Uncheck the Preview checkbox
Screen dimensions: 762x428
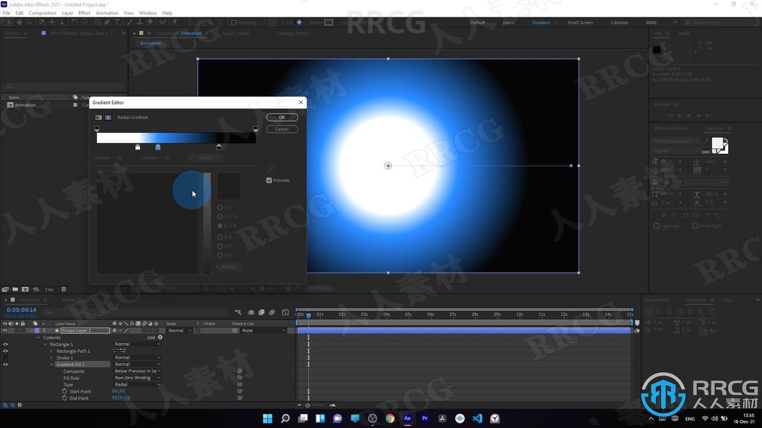(x=269, y=180)
